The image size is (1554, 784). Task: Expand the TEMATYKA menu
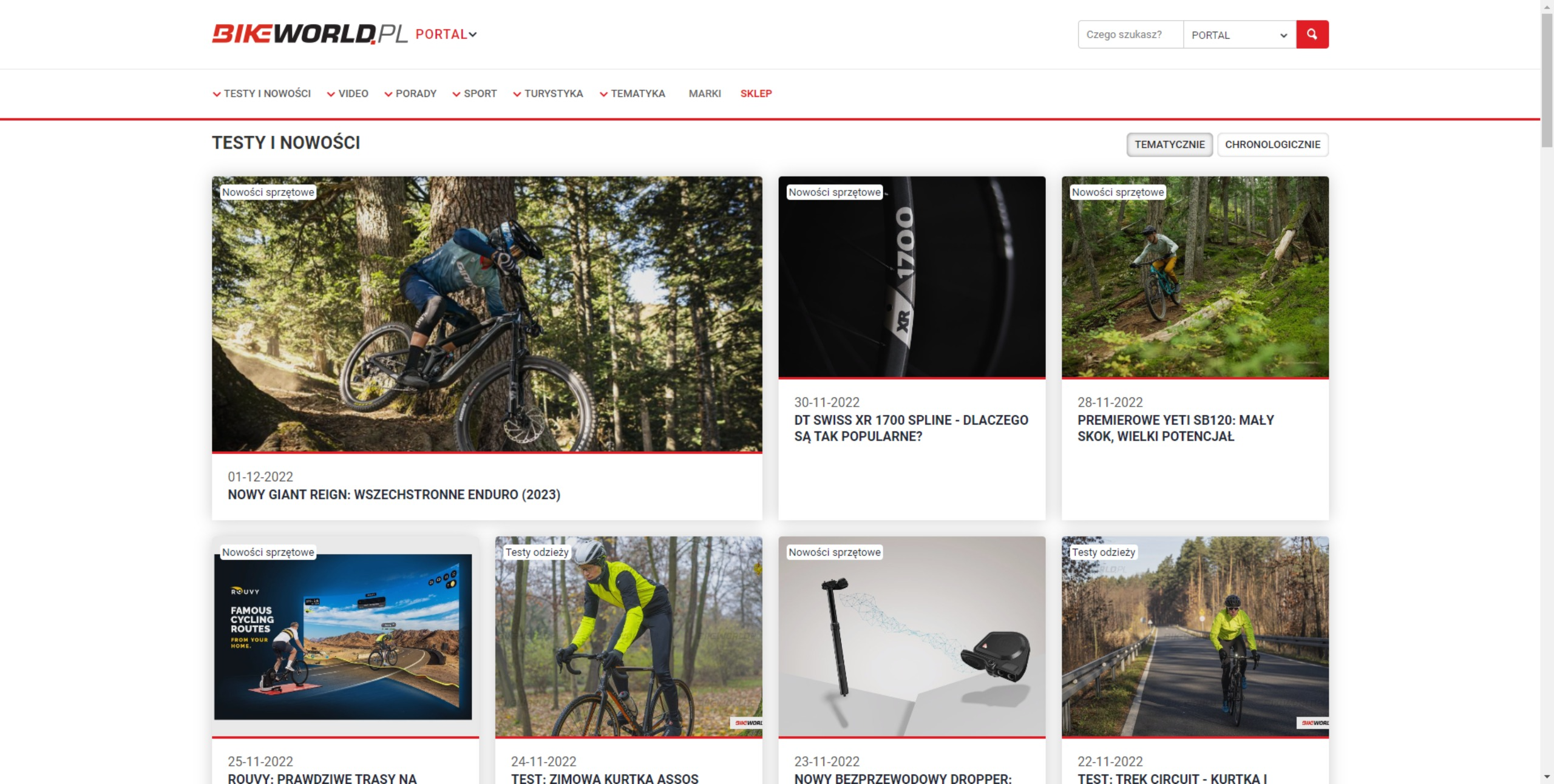point(633,93)
